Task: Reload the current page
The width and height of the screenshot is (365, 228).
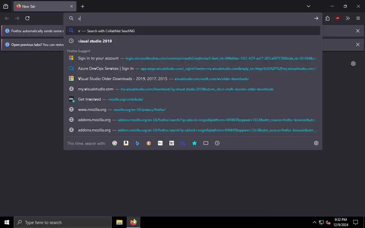Action: click(27, 18)
